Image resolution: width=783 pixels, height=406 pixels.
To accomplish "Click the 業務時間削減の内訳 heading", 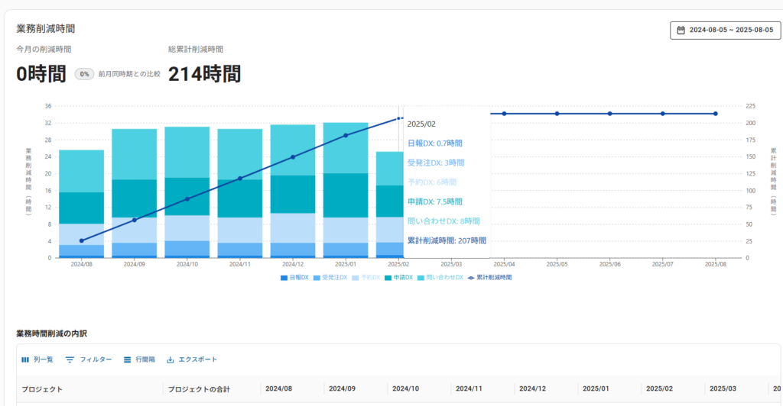I will [x=52, y=333].
